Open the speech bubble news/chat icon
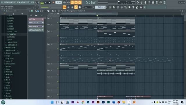This screenshot has width=186, height=105. click(x=161, y=2)
